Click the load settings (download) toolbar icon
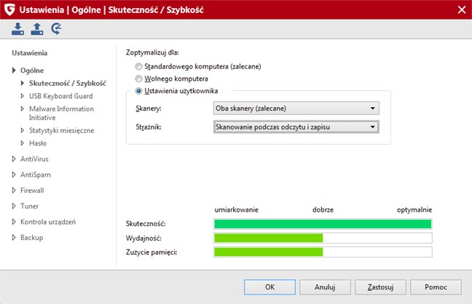 pos(17,29)
